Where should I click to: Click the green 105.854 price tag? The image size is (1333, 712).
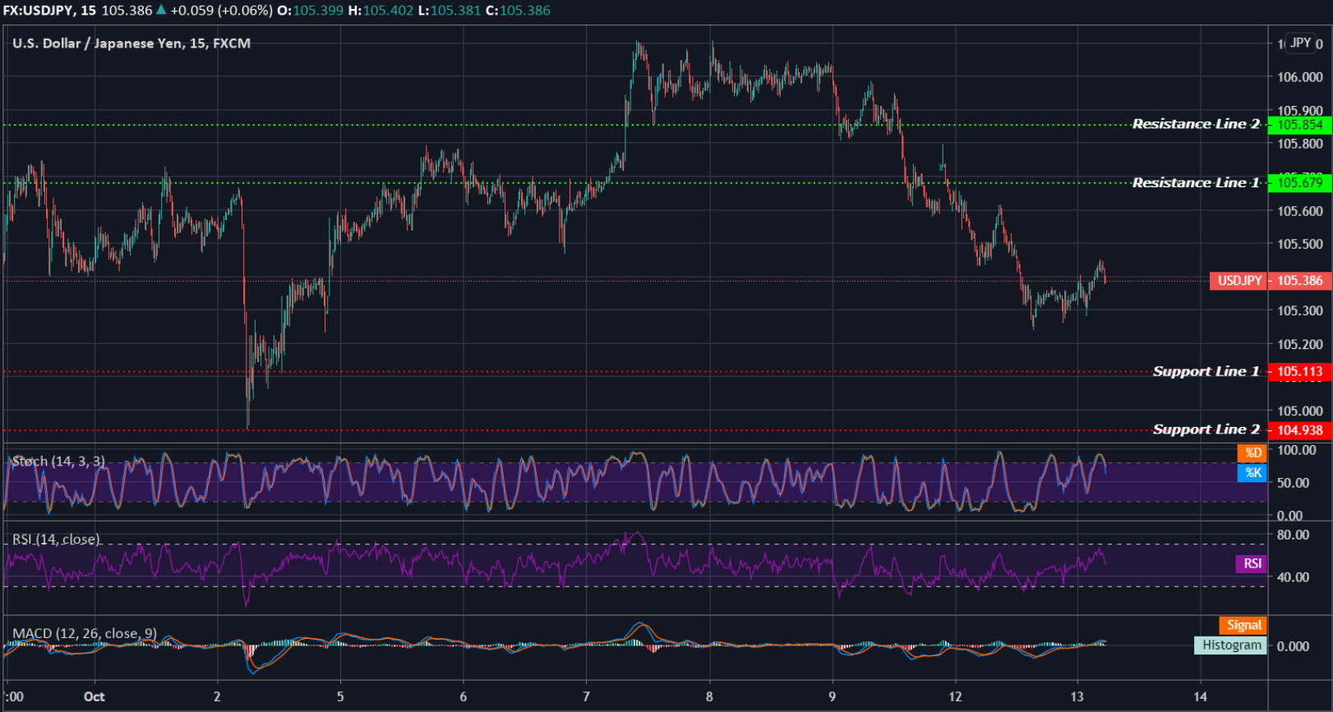1299,125
